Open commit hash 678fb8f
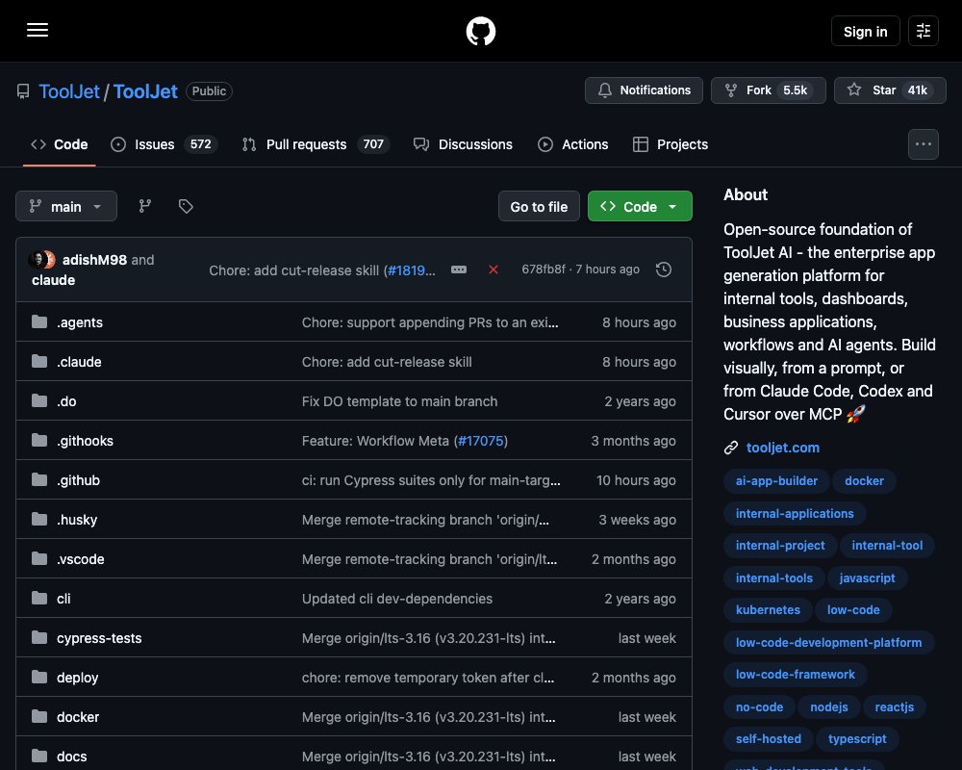 (544, 269)
